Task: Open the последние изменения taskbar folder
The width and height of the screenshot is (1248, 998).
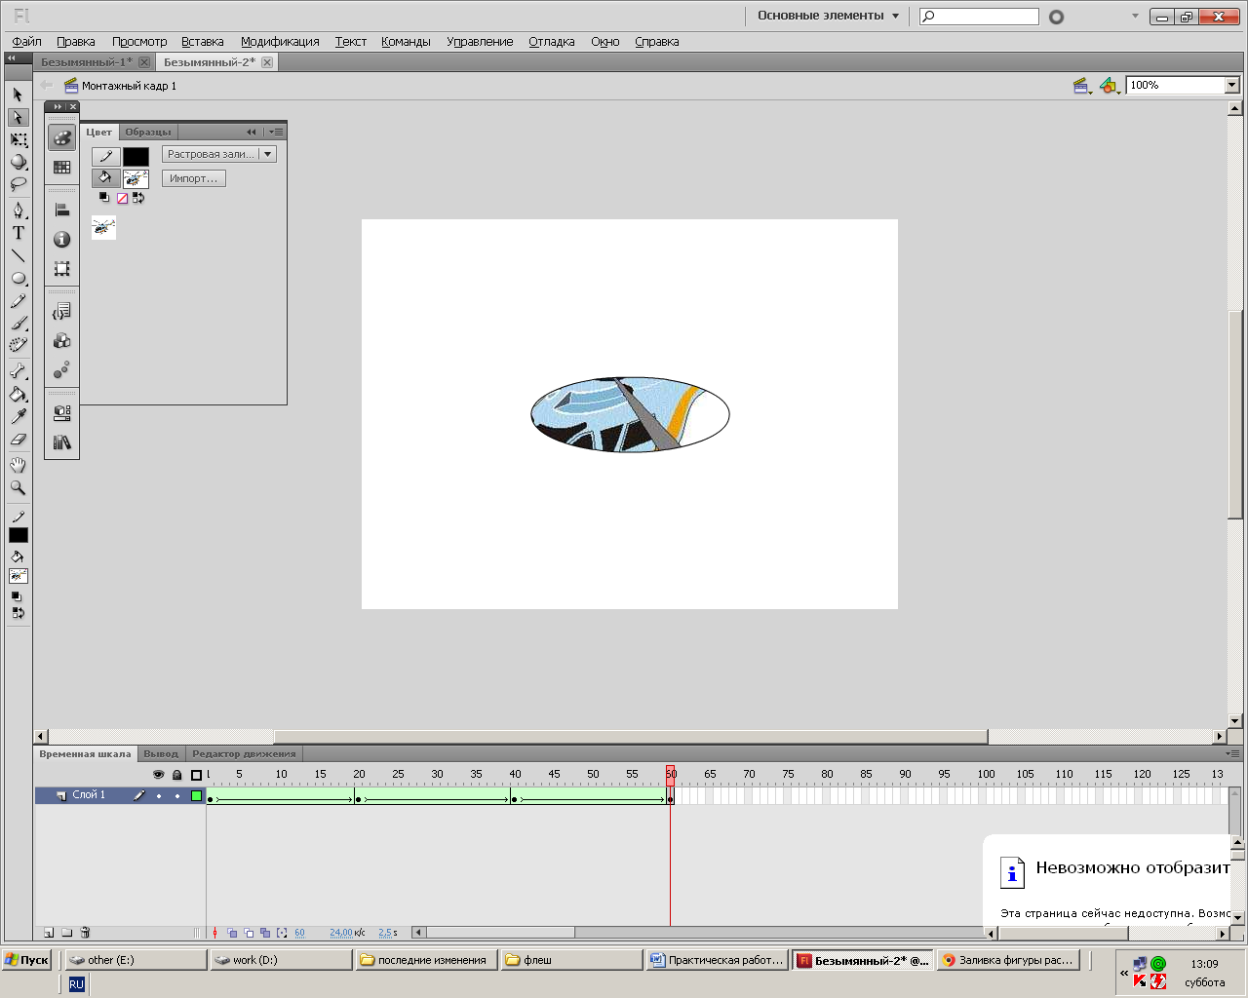Action: click(x=426, y=960)
